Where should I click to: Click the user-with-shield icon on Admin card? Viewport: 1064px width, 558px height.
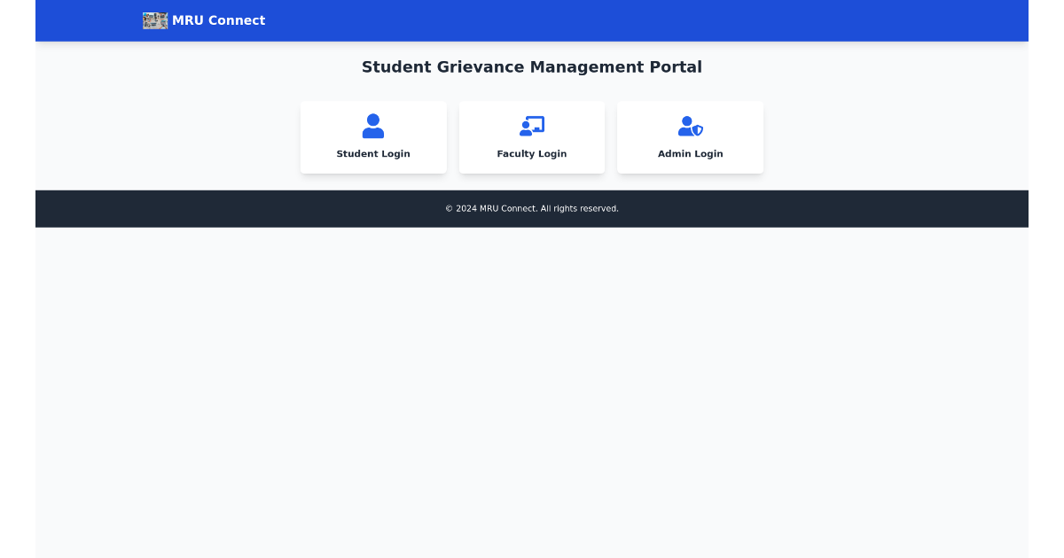690,126
